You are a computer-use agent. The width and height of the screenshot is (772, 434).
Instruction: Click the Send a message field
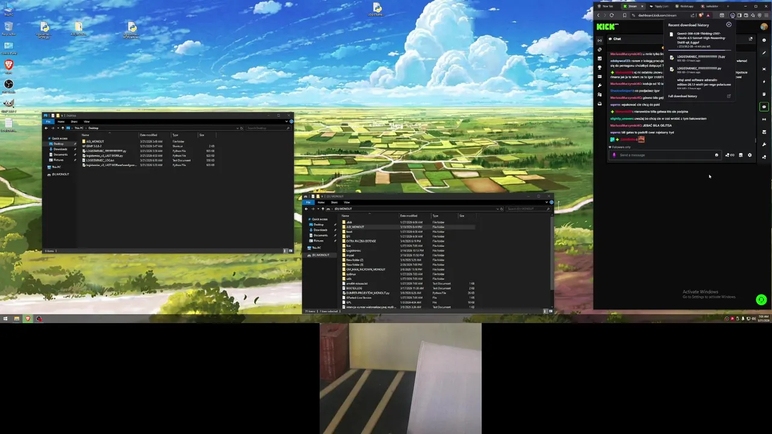point(665,155)
